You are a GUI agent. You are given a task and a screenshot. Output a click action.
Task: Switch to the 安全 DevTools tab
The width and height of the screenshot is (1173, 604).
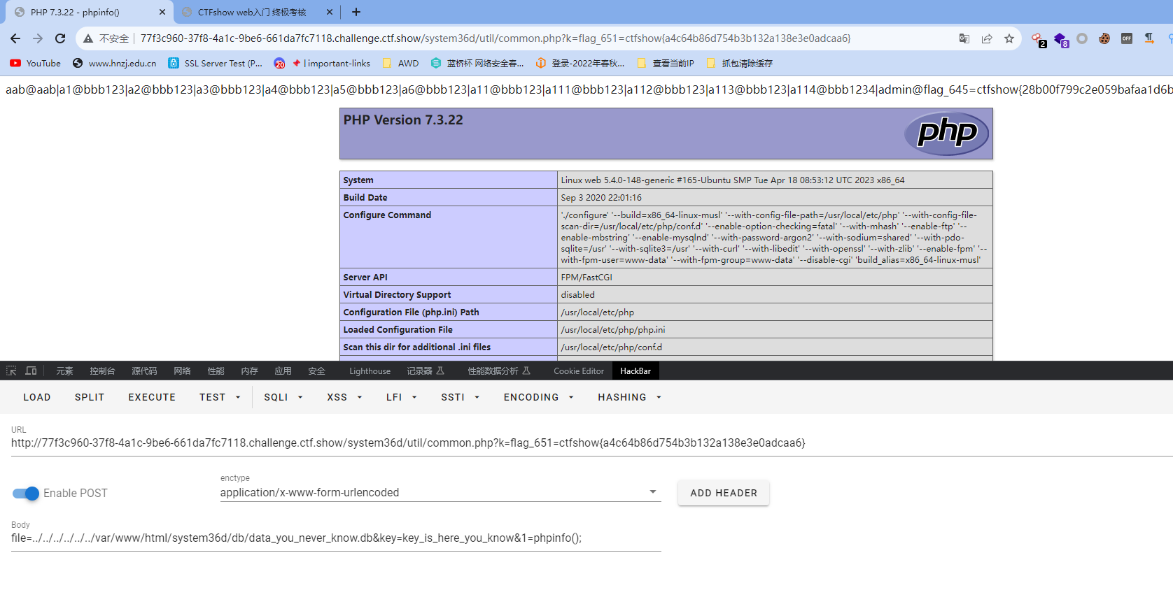coord(316,371)
